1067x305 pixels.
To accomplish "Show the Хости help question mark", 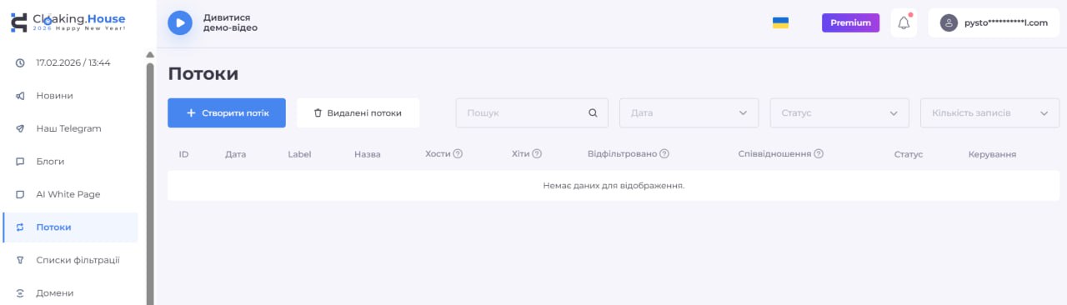I will click(458, 154).
